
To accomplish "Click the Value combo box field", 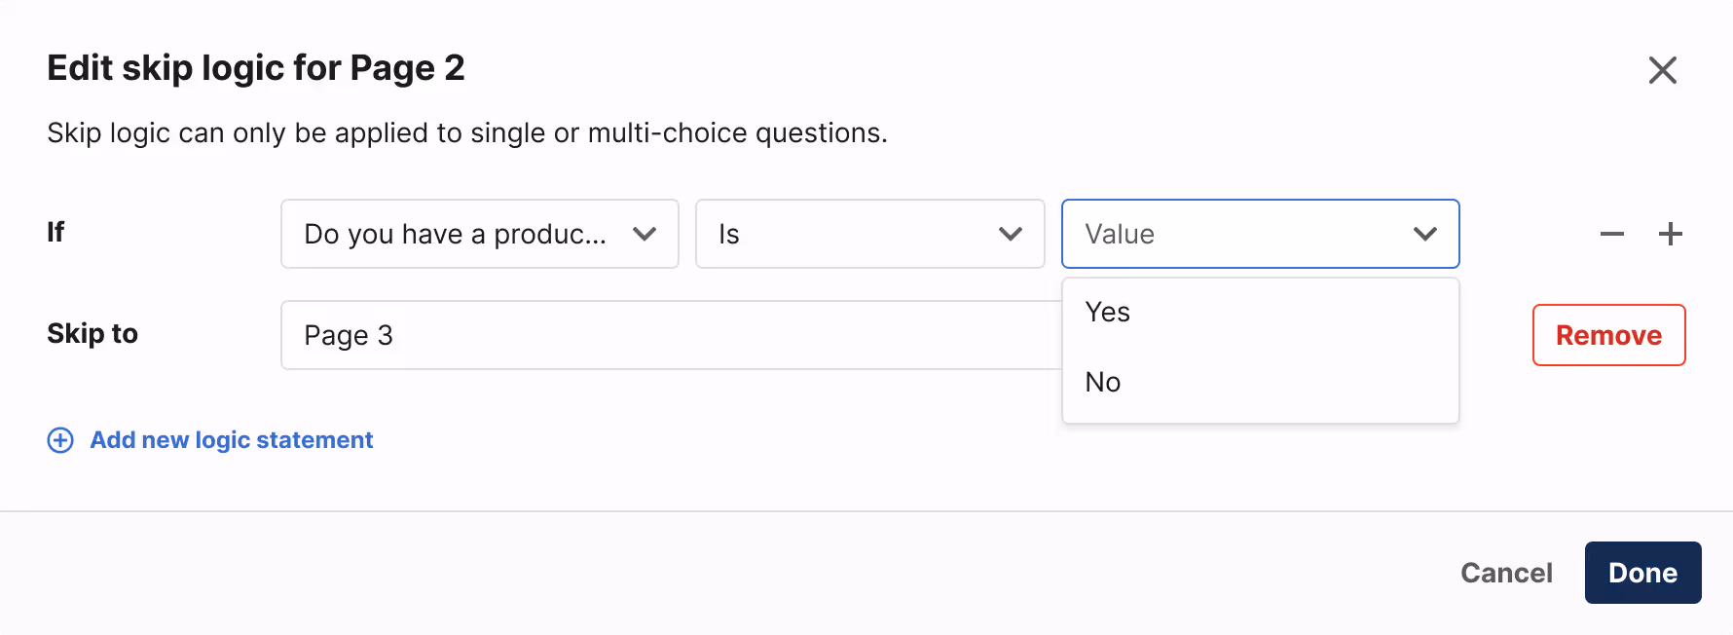I will [x=1236, y=234].
